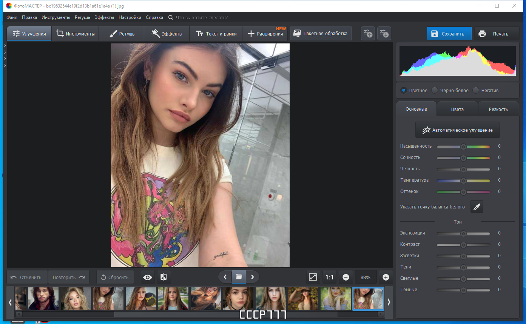This screenshot has height=324, width=526.
Task: Click the before/after compare icon
Action: [164, 277]
